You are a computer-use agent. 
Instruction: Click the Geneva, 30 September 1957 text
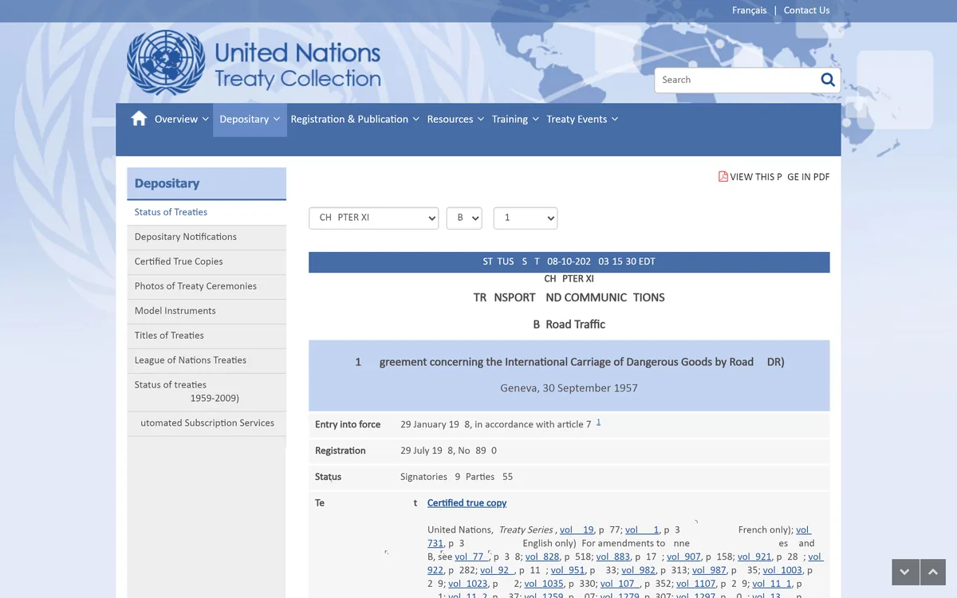pos(569,389)
